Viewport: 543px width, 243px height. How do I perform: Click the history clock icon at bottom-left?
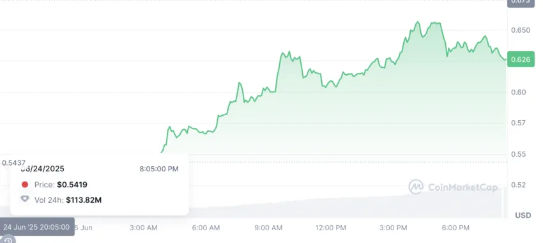(8, 240)
